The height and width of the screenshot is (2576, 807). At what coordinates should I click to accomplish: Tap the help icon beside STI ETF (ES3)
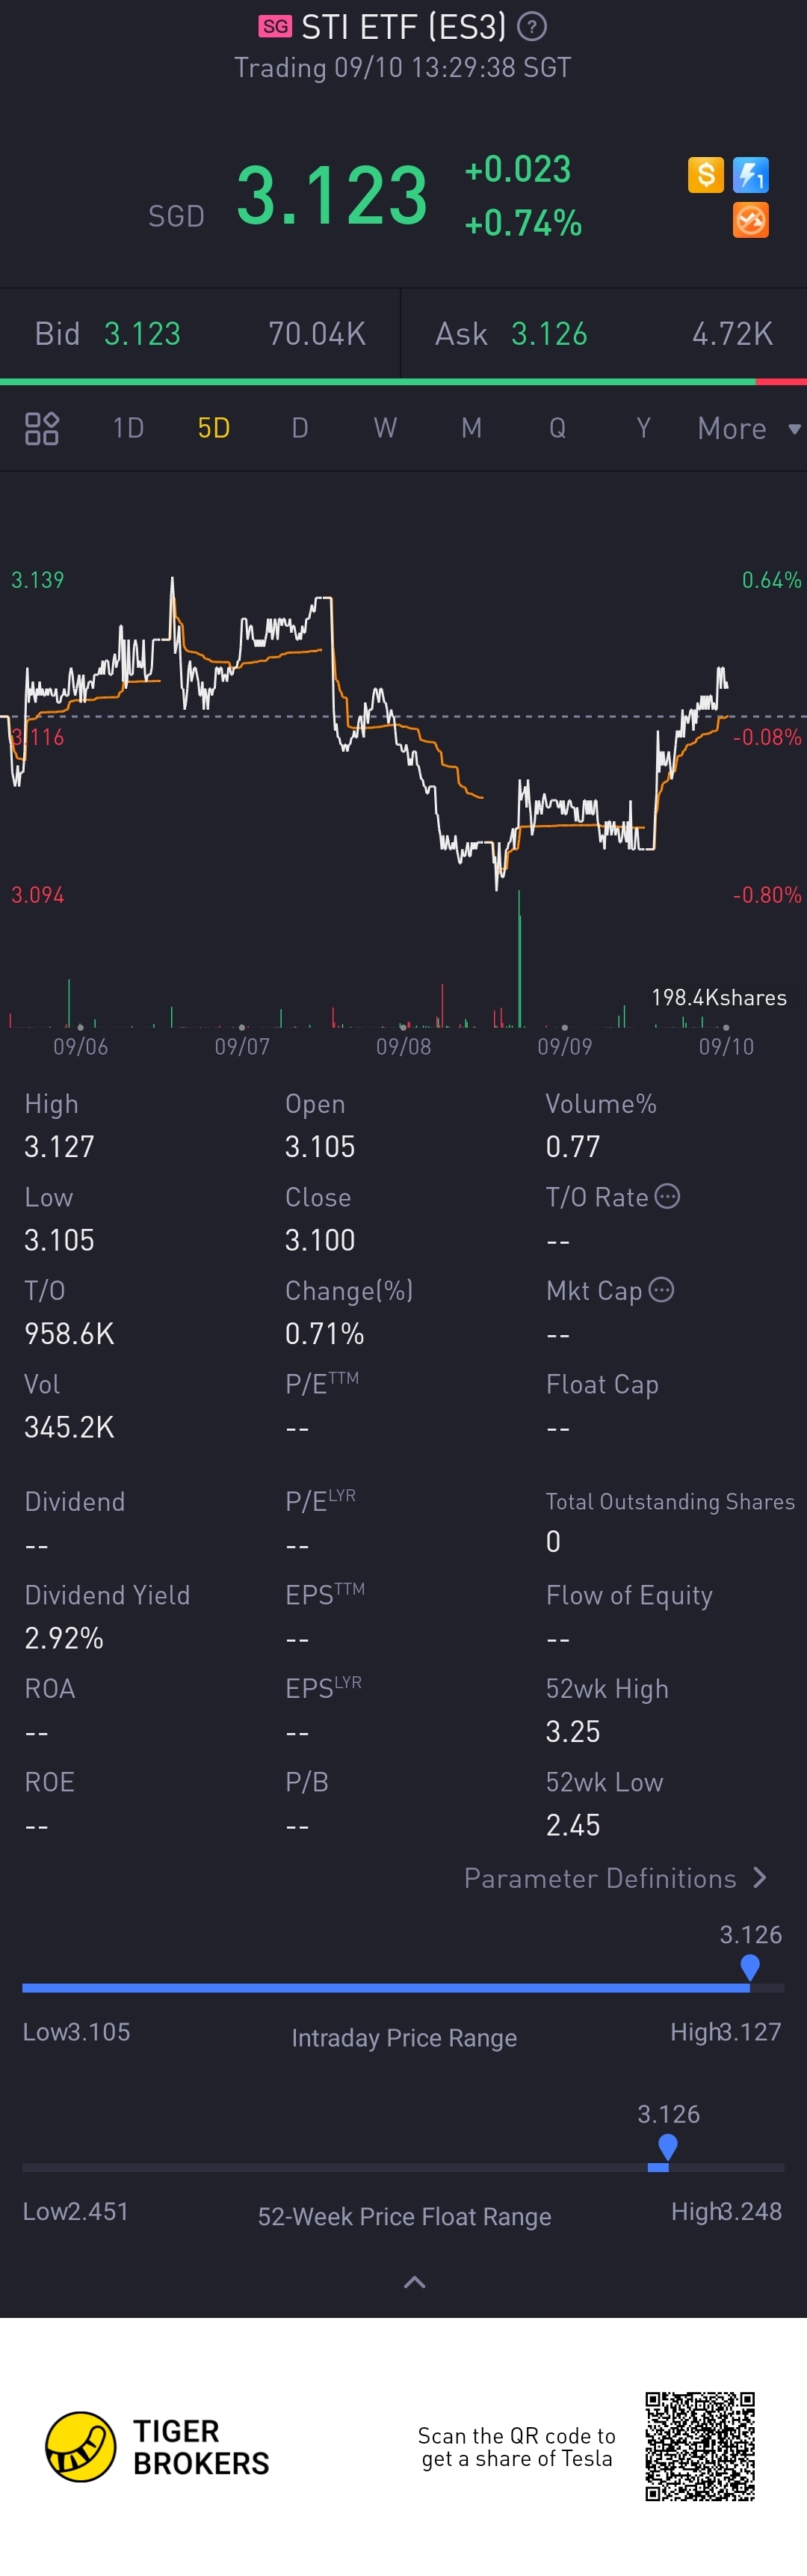[532, 27]
